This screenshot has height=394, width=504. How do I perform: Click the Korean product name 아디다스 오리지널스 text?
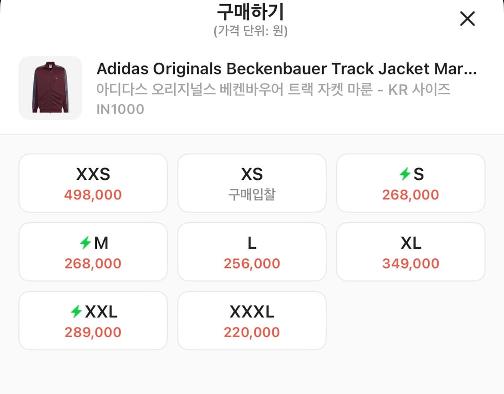(273, 90)
